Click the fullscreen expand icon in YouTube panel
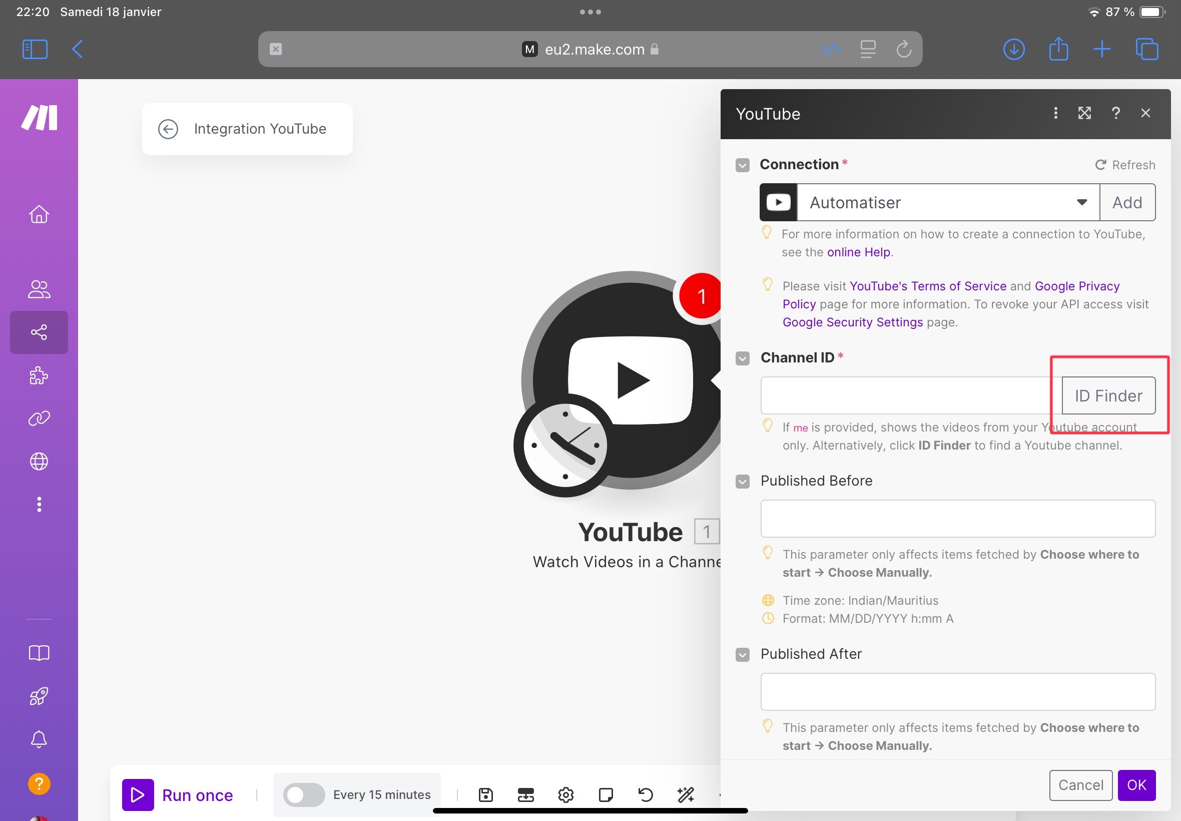The width and height of the screenshot is (1181, 821). pos(1085,113)
